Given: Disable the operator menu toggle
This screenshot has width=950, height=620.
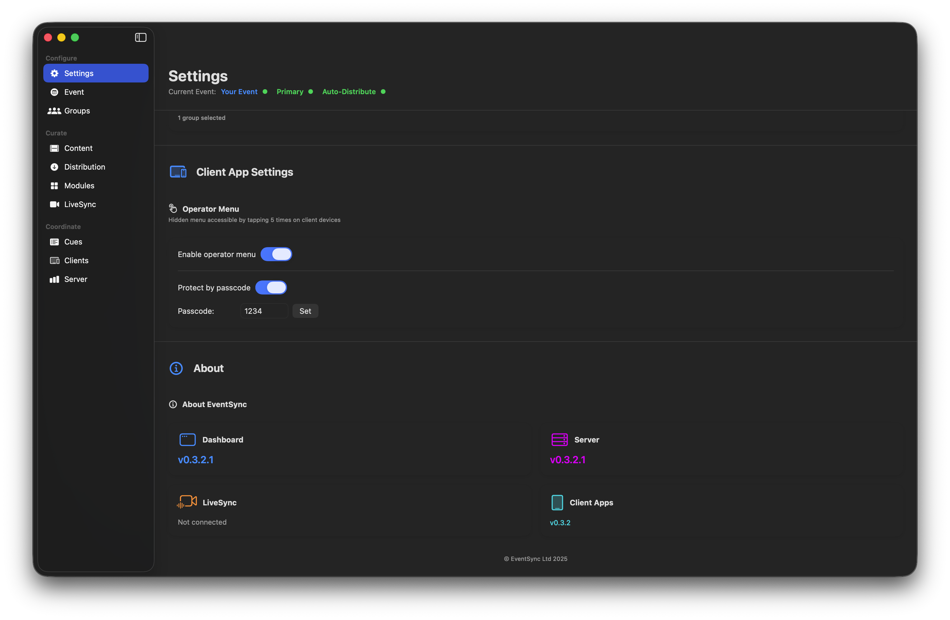Looking at the screenshot, I should [276, 254].
